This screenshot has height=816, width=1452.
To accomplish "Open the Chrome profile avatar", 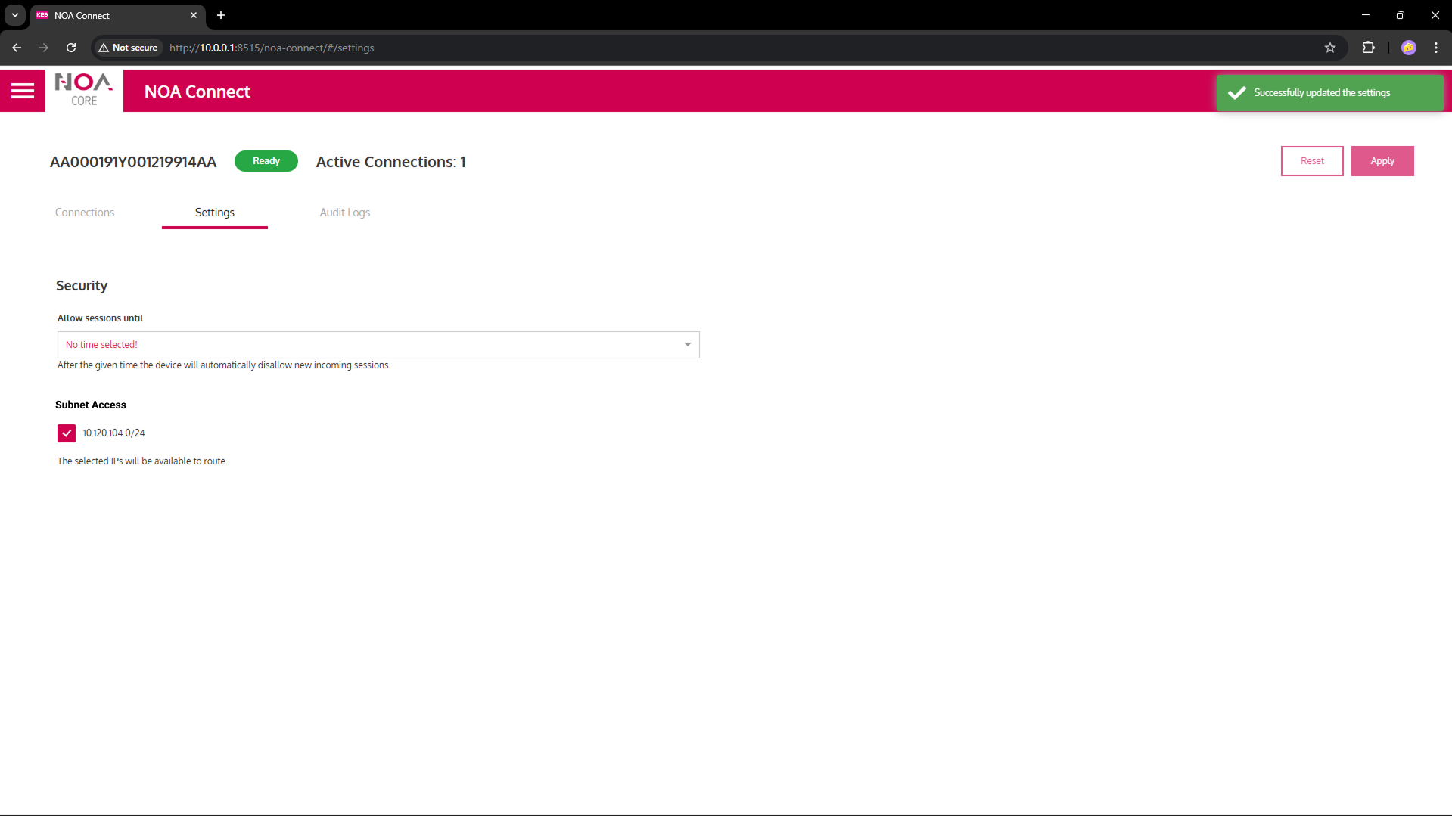I will point(1408,48).
